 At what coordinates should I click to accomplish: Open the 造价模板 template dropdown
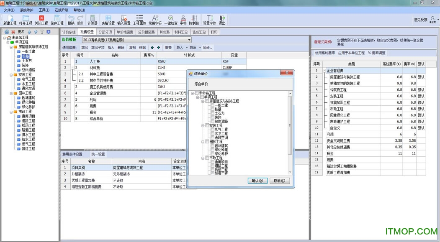pos(189,40)
